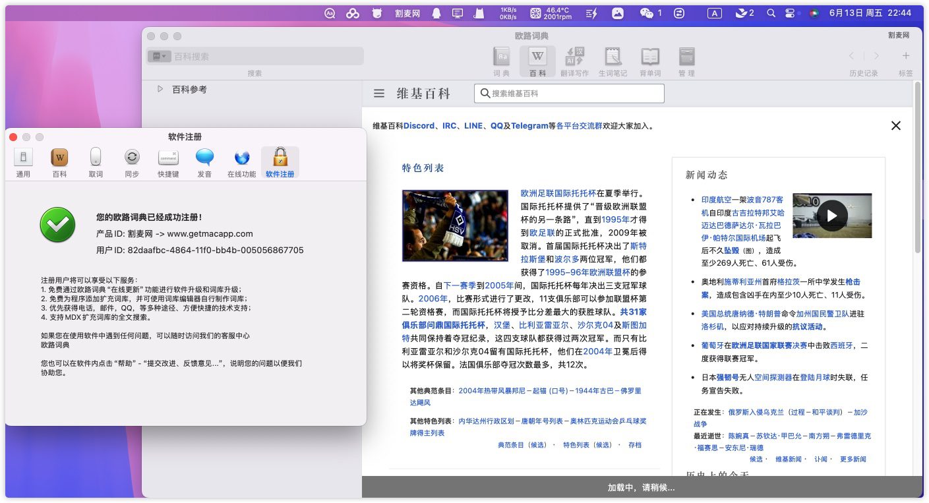Open the QQ link in the banner

point(496,125)
